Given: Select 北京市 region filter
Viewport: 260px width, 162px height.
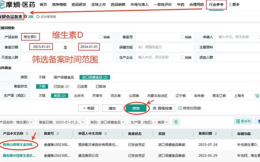Looking at the screenshot, I should pyautogui.click(x=79, y=96).
